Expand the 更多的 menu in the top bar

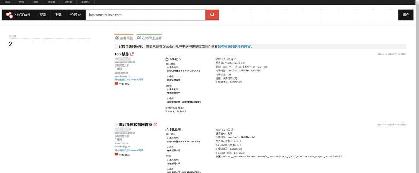86,2
